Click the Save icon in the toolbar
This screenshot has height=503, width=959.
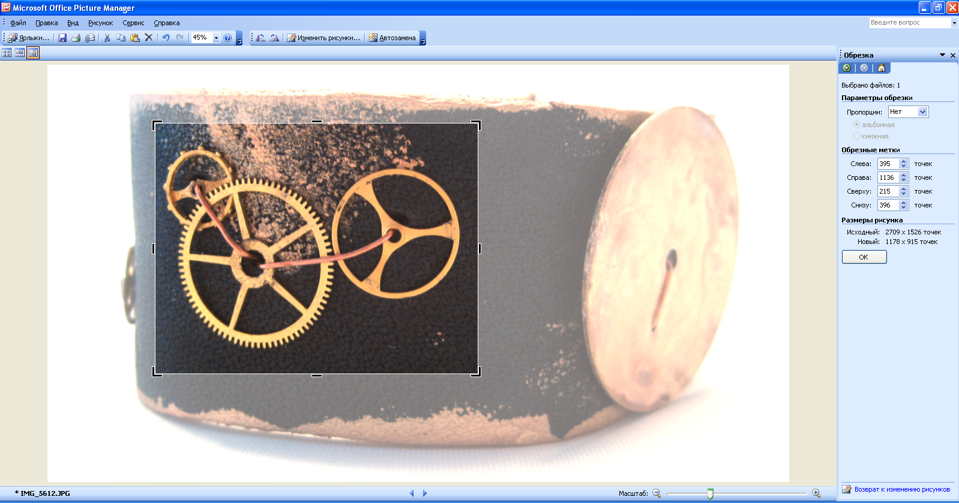click(62, 38)
